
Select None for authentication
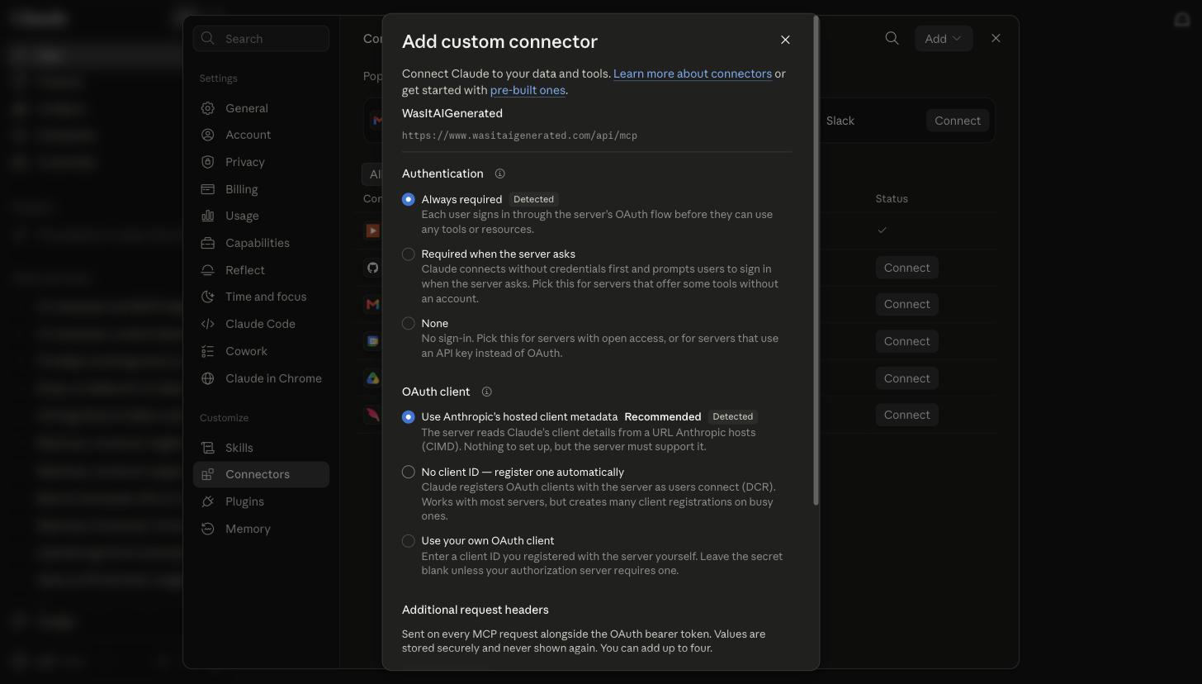[409, 323]
